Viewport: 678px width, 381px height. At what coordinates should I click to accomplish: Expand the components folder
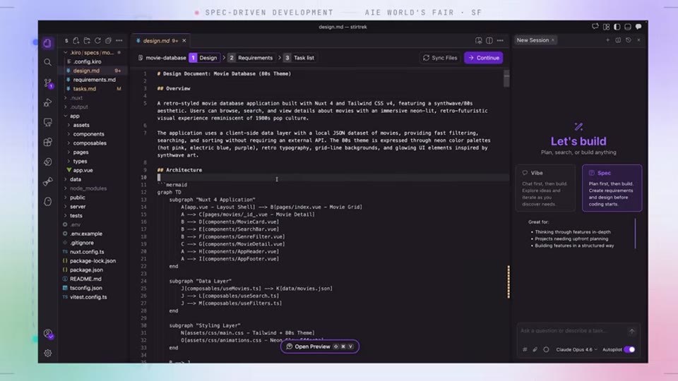click(88, 134)
